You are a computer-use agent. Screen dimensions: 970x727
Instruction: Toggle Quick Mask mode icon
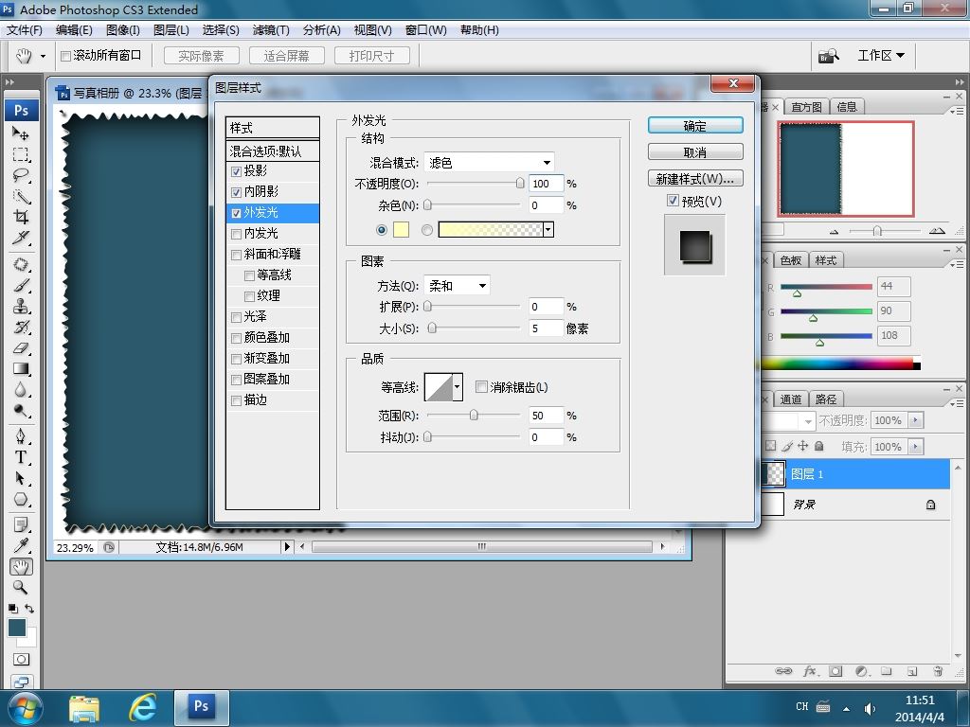[x=21, y=659]
